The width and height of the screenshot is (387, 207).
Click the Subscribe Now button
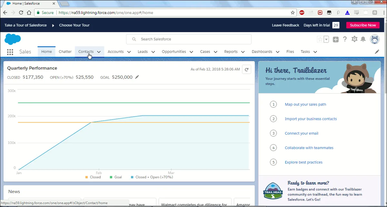[363, 25]
